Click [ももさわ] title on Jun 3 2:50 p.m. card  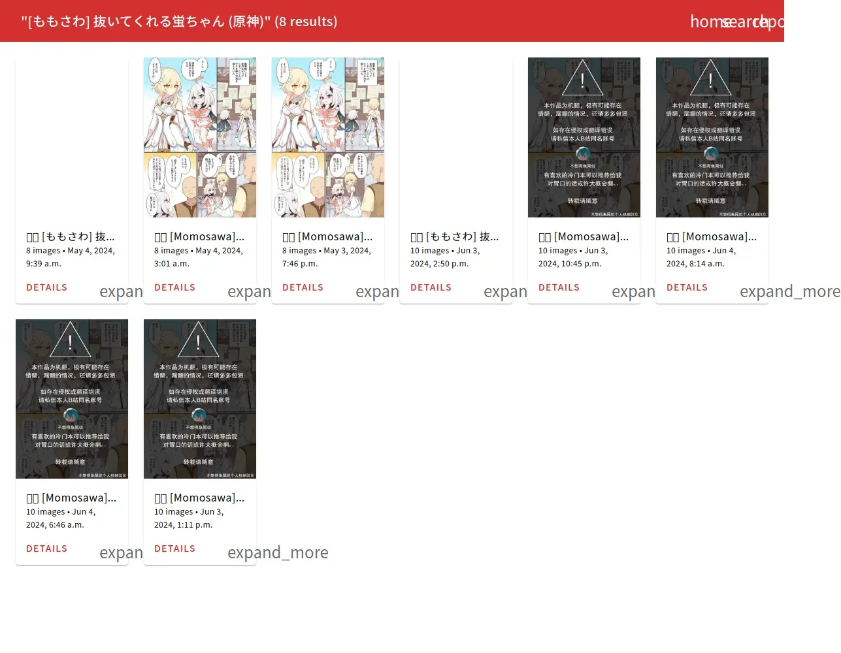[455, 236]
